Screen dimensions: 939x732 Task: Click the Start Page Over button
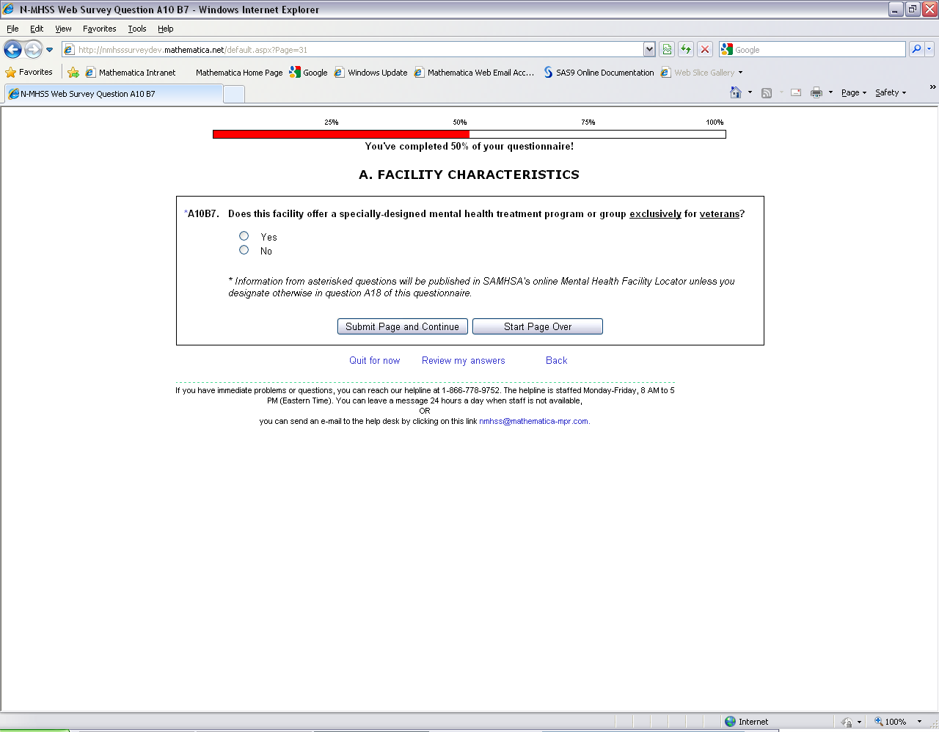click(x=538, y=326)
